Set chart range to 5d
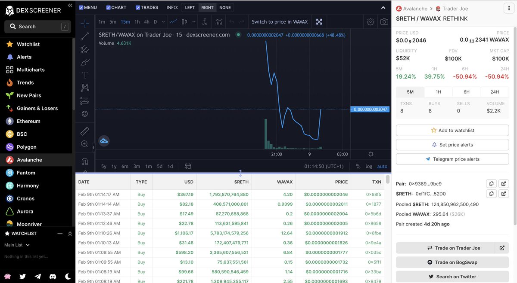The height and width of the screenshot is (283, 517). pos(159,166)
